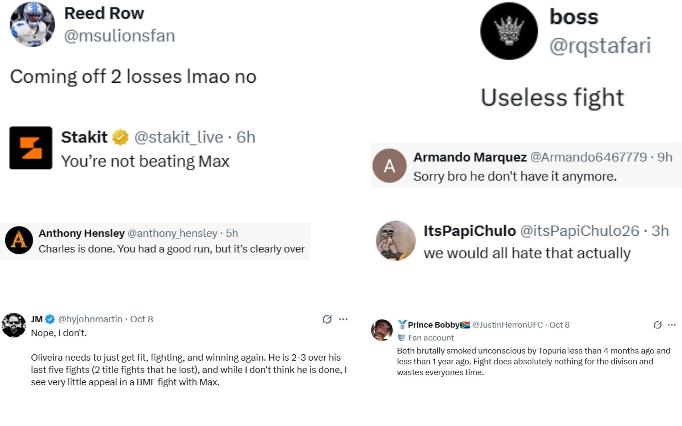Open JM's Oct 8 timestamp
The image size is (682, 426).
(x=141, y=319)
